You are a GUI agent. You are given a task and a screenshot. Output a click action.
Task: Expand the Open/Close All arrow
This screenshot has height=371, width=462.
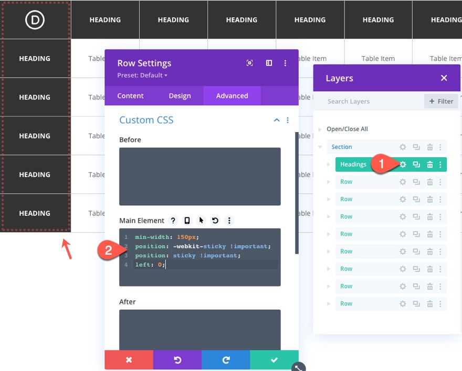320,129
